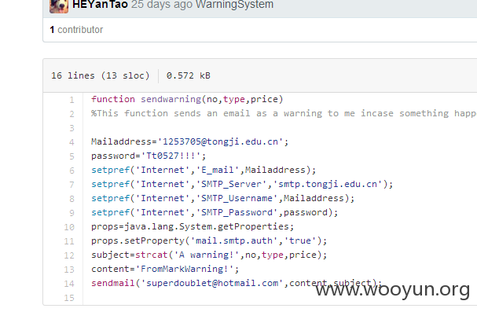The width and height of the screenshot is (477, 312).
Task: Select line number 12
Action: point(69,255)
